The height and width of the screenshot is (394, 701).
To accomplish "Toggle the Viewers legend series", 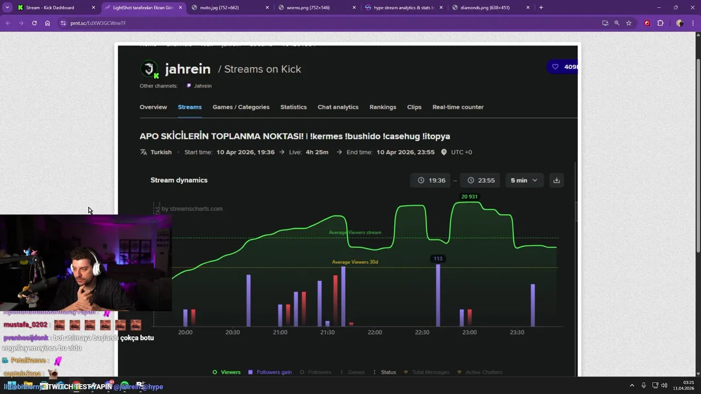I will (226, 372).
